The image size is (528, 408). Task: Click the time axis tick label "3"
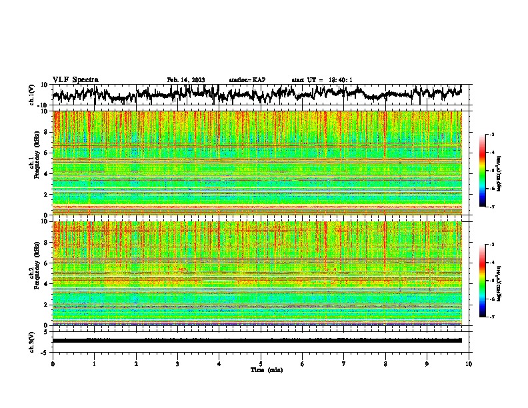[177, 364]
